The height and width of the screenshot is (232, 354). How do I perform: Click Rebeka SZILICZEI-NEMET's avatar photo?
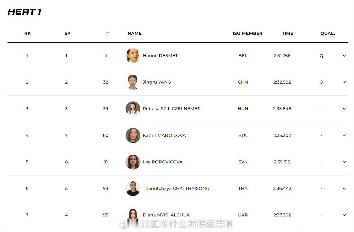click(x=133, y=109)
